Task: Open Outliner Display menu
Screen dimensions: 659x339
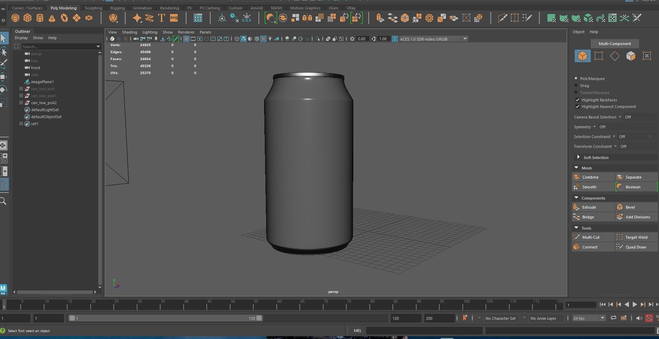Action: (21, 38)
